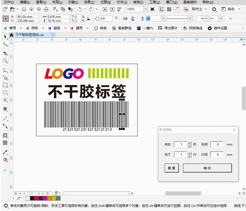Screen dimensions: 246x211
Task: Click the 拼版角线 button
Action: pos(193,28)
